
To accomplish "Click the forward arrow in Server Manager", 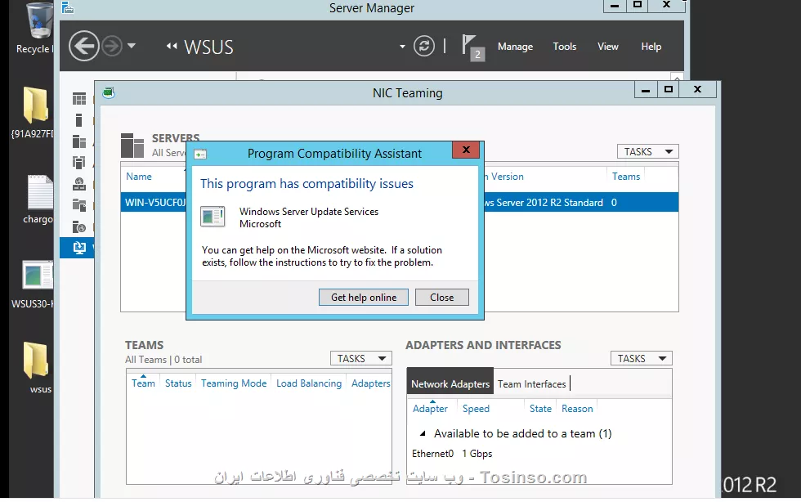I will click(x=112, y=46).
